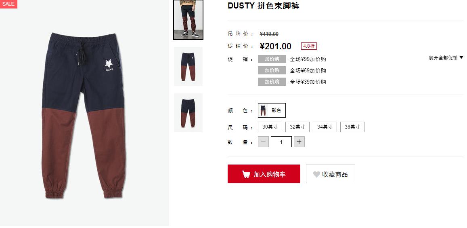The image size is (467, 228).
Task: Add item with 加入购物车 button
Action: point(264,174)
